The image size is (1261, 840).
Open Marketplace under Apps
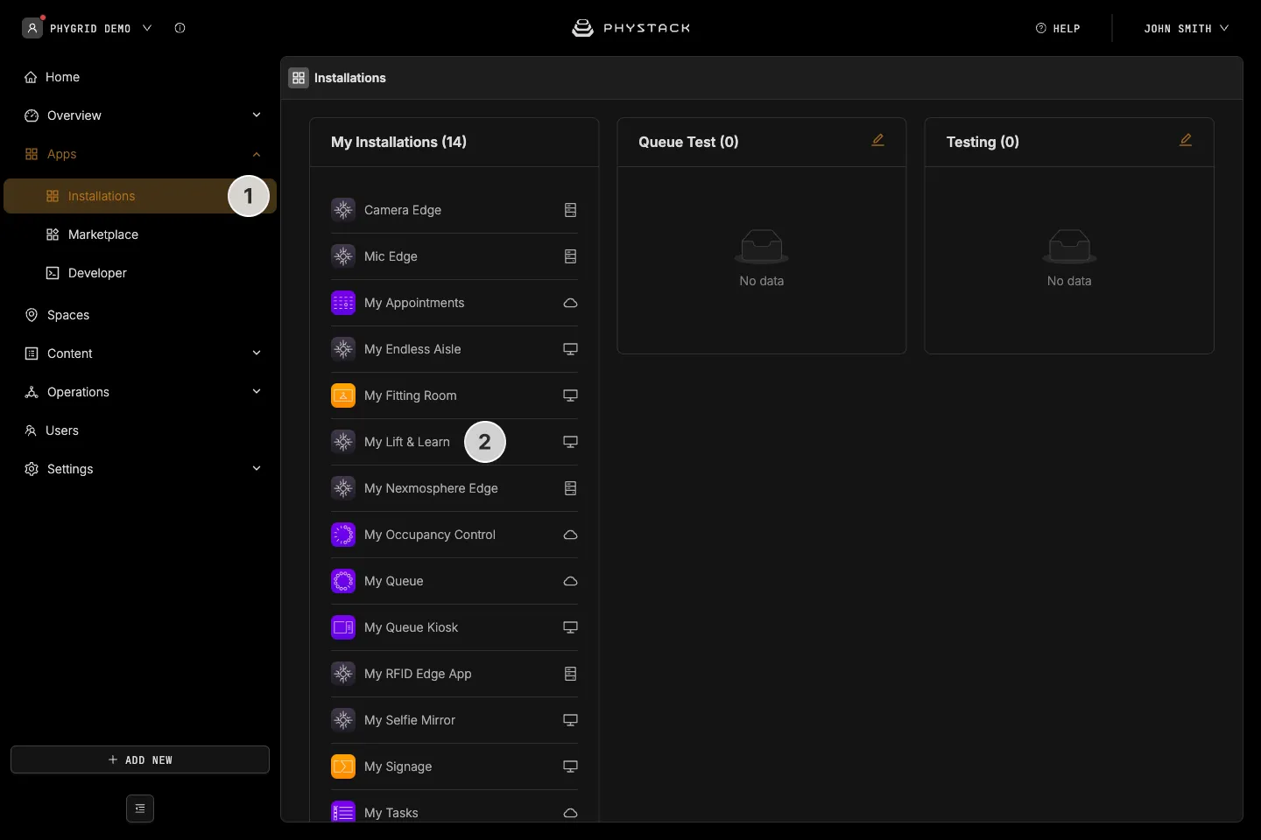[140, 234]
